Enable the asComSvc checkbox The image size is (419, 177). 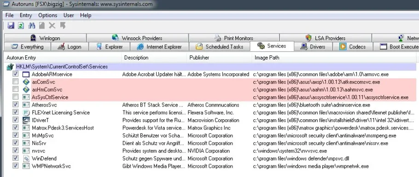tap(16, 82)
